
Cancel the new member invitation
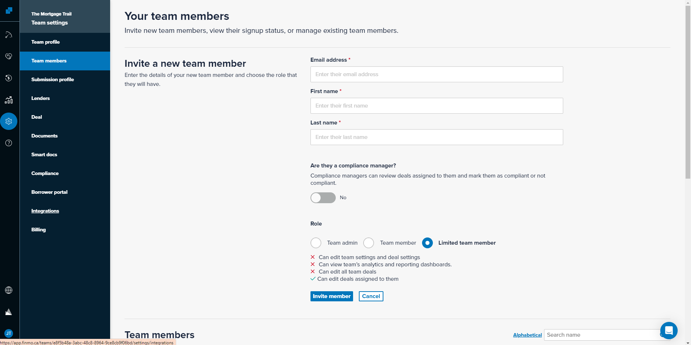371,296
